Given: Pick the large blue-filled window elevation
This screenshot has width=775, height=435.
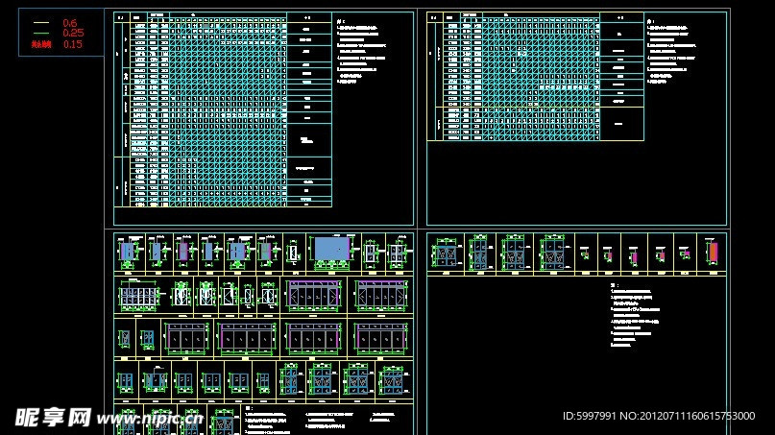Looking at the screenshot, I should pos(331,251).
